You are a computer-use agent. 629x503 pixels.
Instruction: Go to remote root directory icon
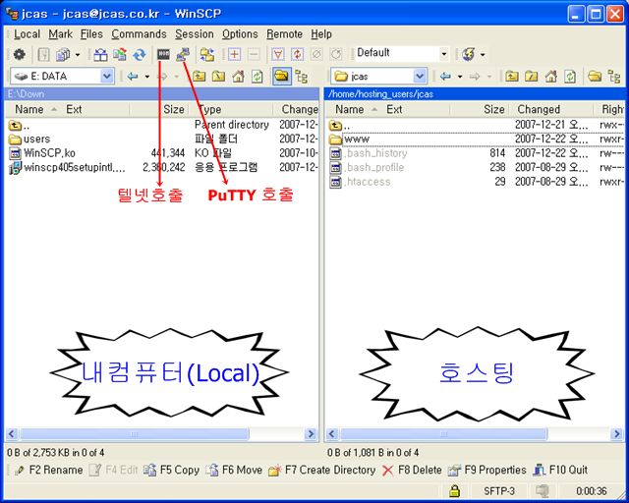click(x=531, y=77)
